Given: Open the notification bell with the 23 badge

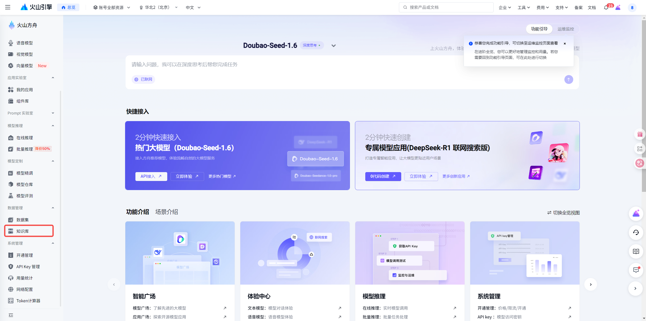Looking at the screenshot, I should point(606,8).
